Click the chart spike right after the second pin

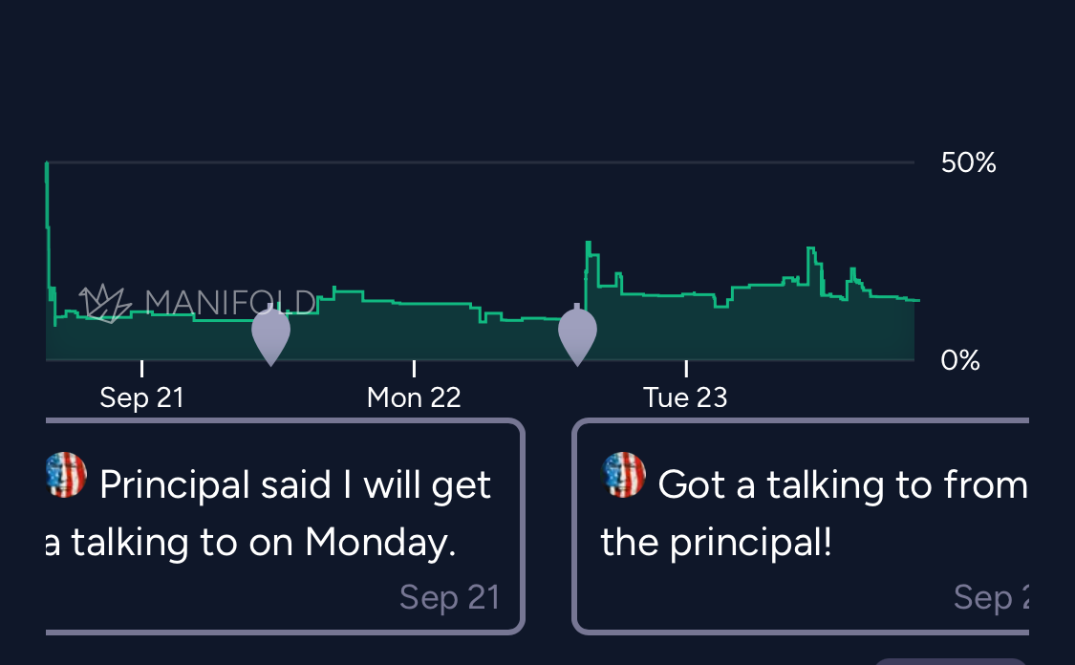point(589,245)
